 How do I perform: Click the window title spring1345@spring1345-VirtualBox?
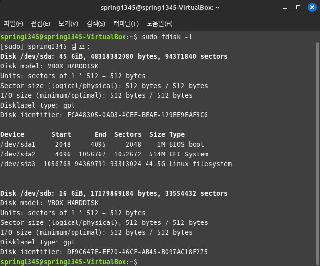[x=160, y=8]
